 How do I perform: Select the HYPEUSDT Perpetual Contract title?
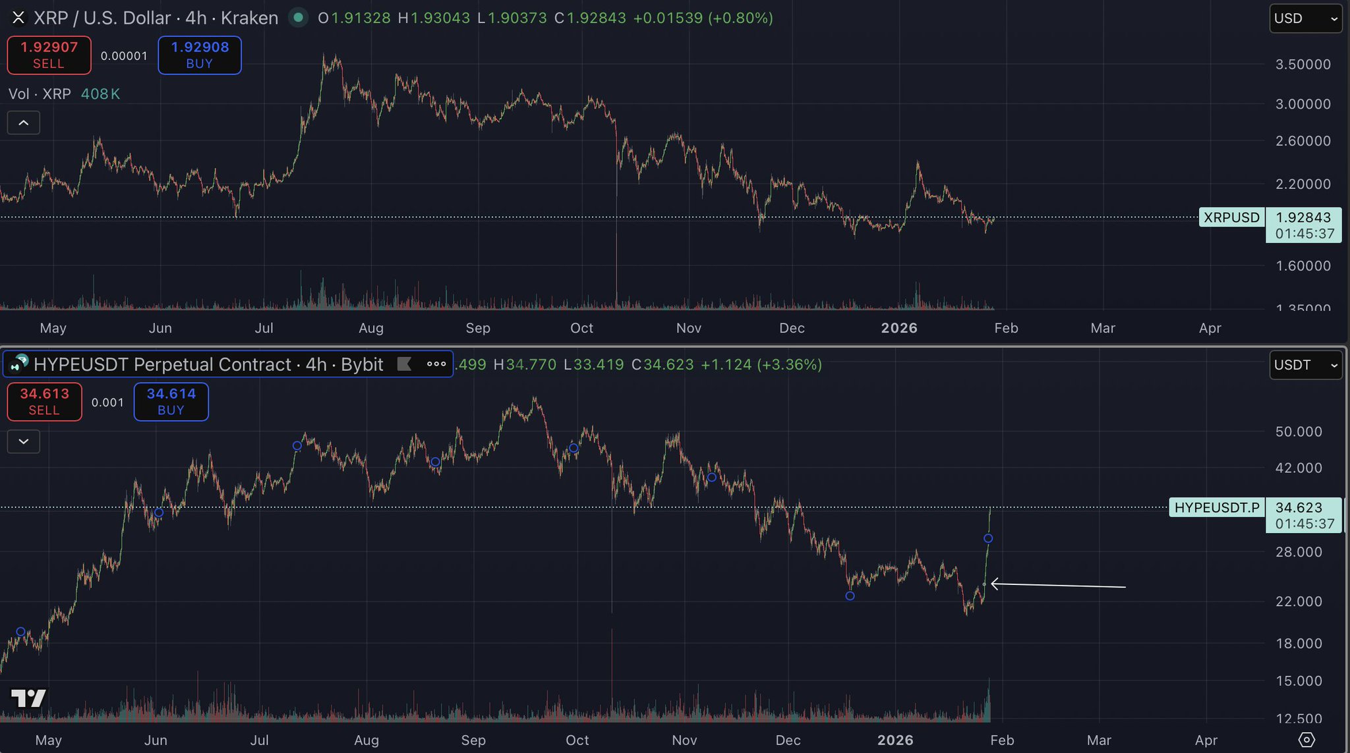208,364
